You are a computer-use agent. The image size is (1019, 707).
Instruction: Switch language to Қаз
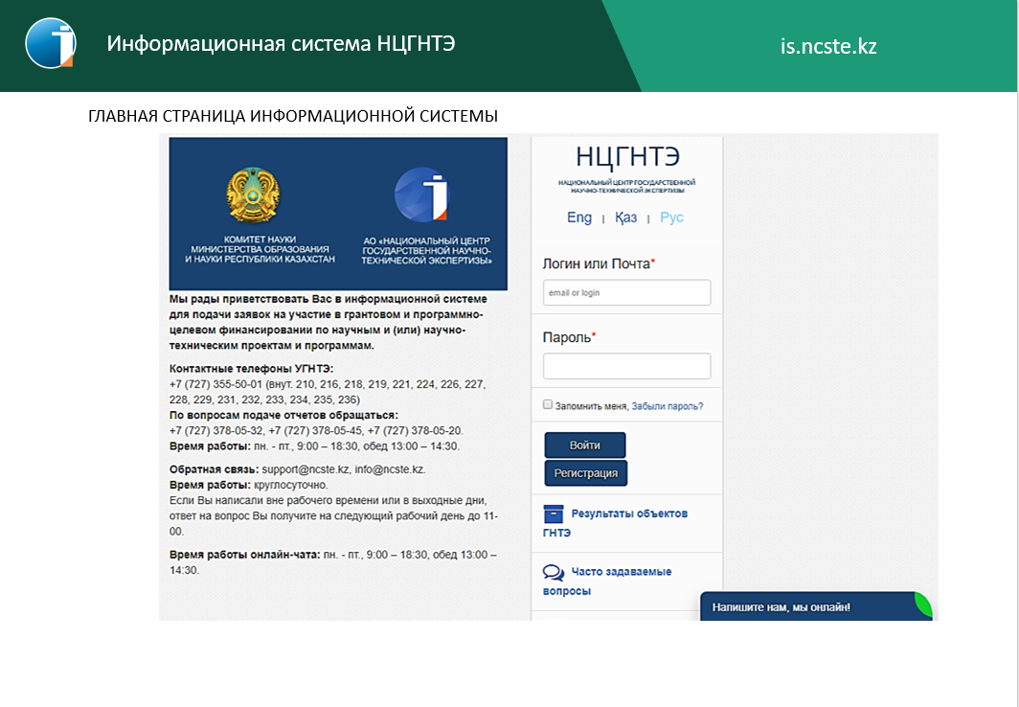[625, 217]
